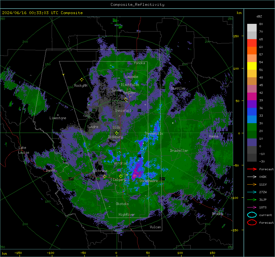Image resolution: width=275 pixels, height=257 pixels.
Task: Click the Stettler label on the map
Action: tap(178, 88)
